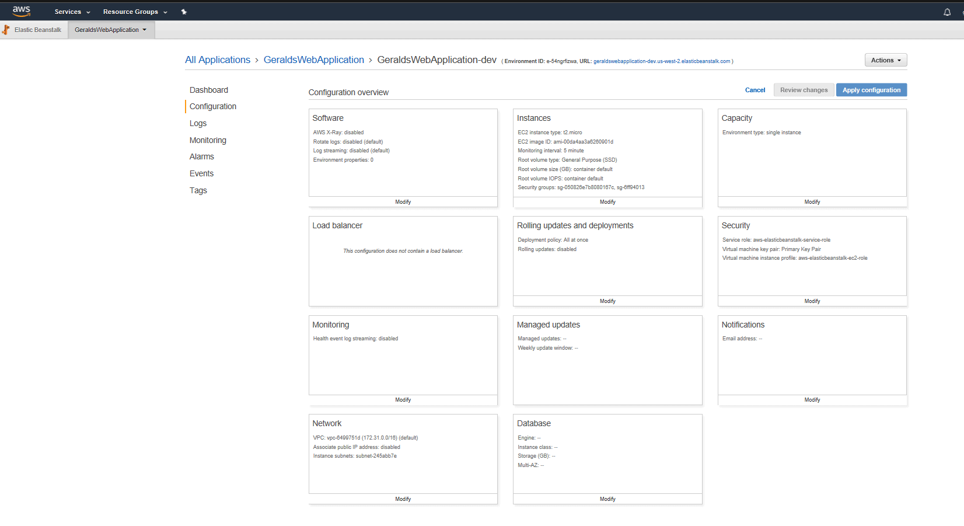Go to All Applications breadcrumb
The width and height of the screenshot is (964, 526).
[x=218, y=60]
